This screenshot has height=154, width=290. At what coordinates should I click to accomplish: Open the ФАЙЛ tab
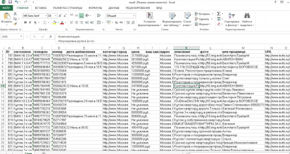(x=6, y=8)
